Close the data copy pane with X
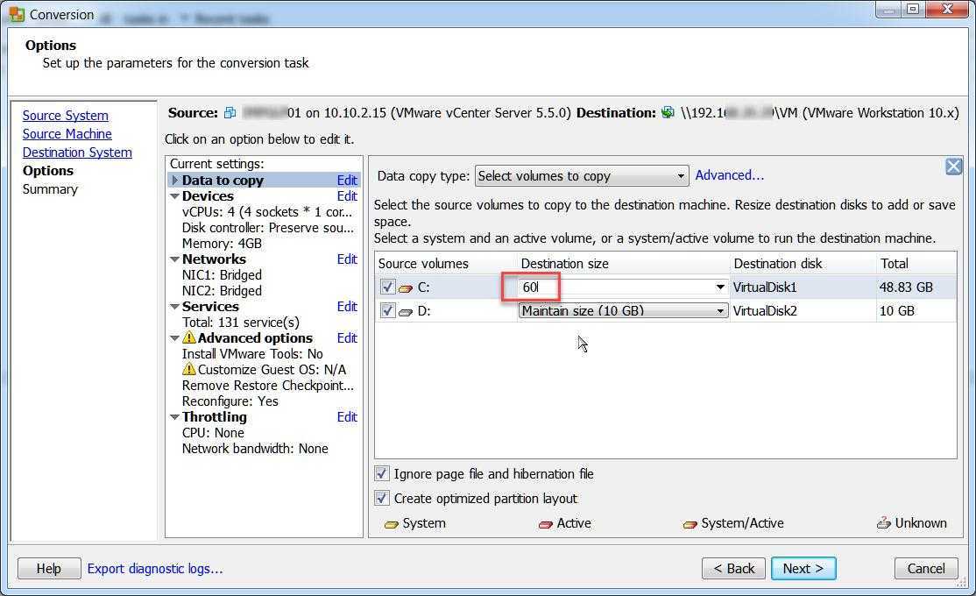This screenshot has width=976, height=596. pyautogui.click(x=953, y=167)
